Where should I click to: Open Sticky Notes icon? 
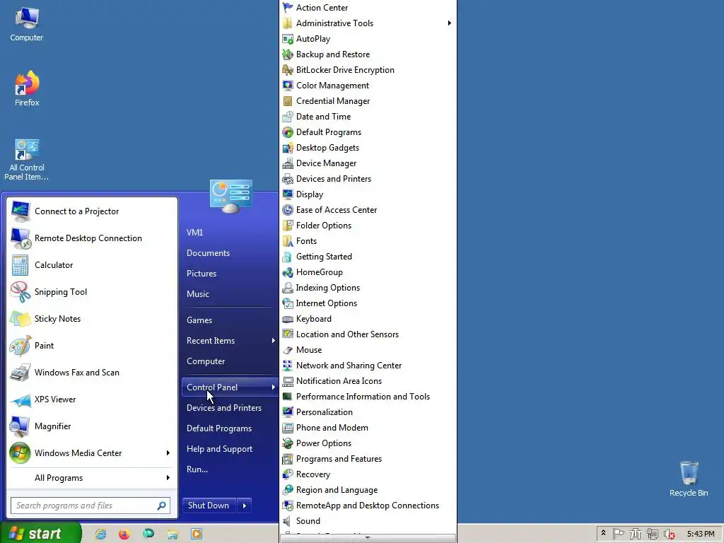tap(20, 319)
